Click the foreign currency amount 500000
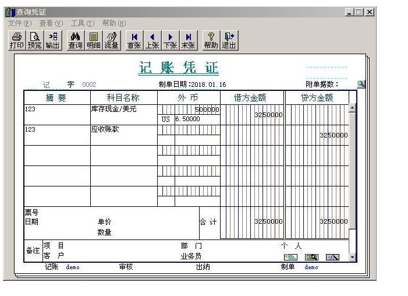This screenshot has width=408, height=296. 207,110
